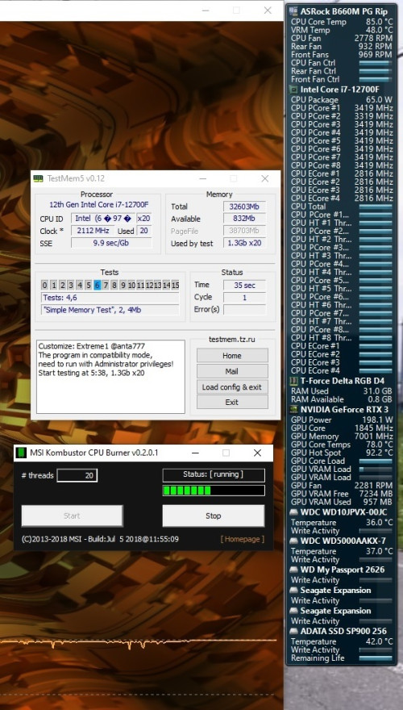Open the Kombustor Homepage link
This screenshot has height=710, width=403.
(243, 539)
